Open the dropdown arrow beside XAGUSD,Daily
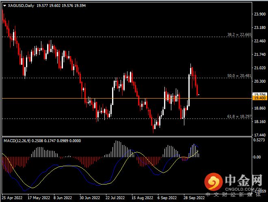Viewport: 268px width, 202px height. [x=4, y=6]
